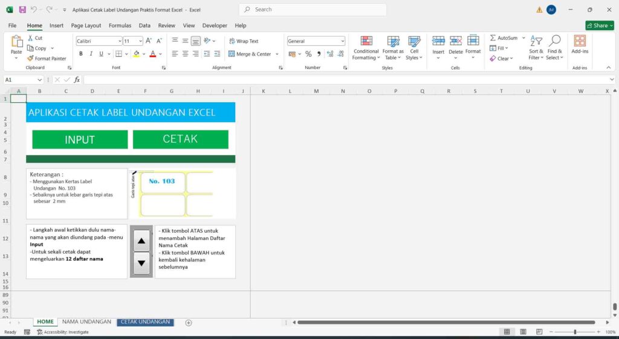Switch to CETAK UNDANGAN sheet tab
Screen dimensions: 619x339
point(145,321)
